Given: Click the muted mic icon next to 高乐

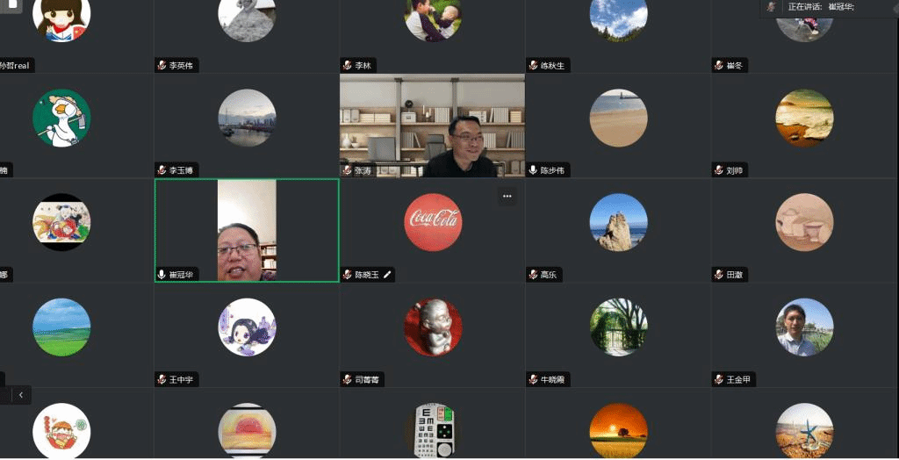Looking at the screenshot, I should coord(533,275).
